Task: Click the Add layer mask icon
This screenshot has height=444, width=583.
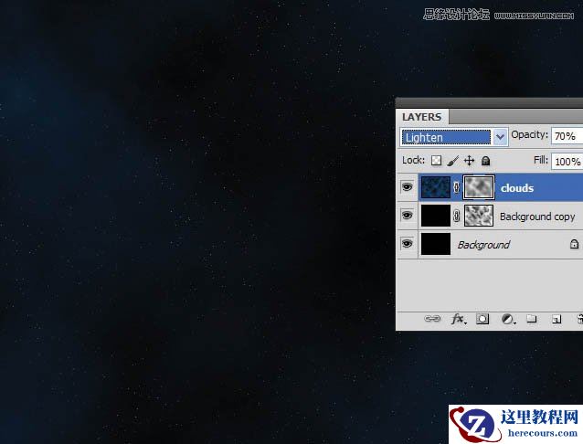Action: 482,319
